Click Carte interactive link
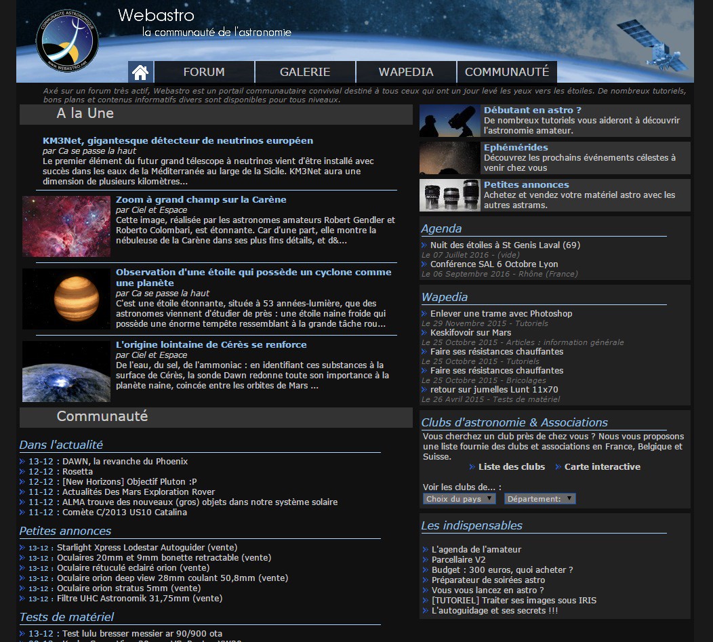Viewport: 713px width, 642px height. (602, 467)
